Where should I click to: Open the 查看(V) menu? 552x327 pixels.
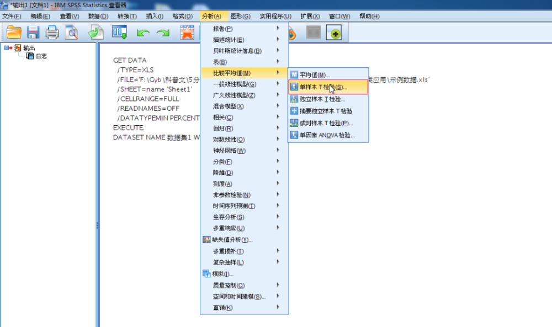pyautogui.click(x=69, y=16)
